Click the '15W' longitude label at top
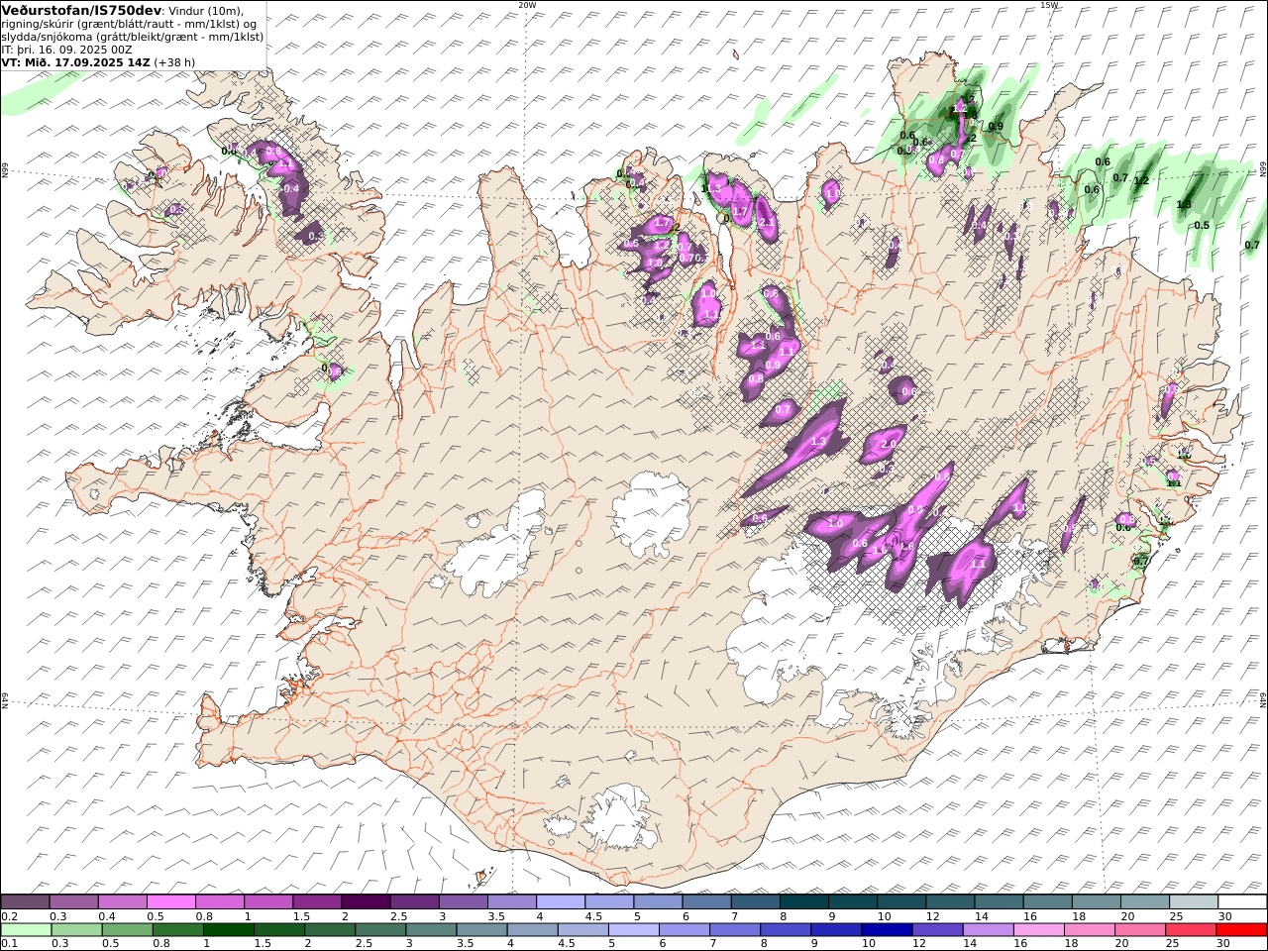1268x951 pixels. point(1049,5)
